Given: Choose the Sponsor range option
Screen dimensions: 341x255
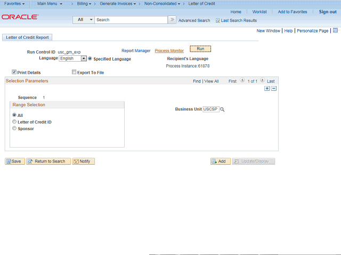Looking at the screenshot, I should click(x=14, y=128).
